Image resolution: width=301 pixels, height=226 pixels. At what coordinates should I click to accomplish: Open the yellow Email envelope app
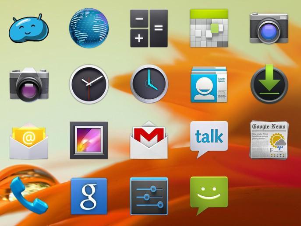point(29,141)
